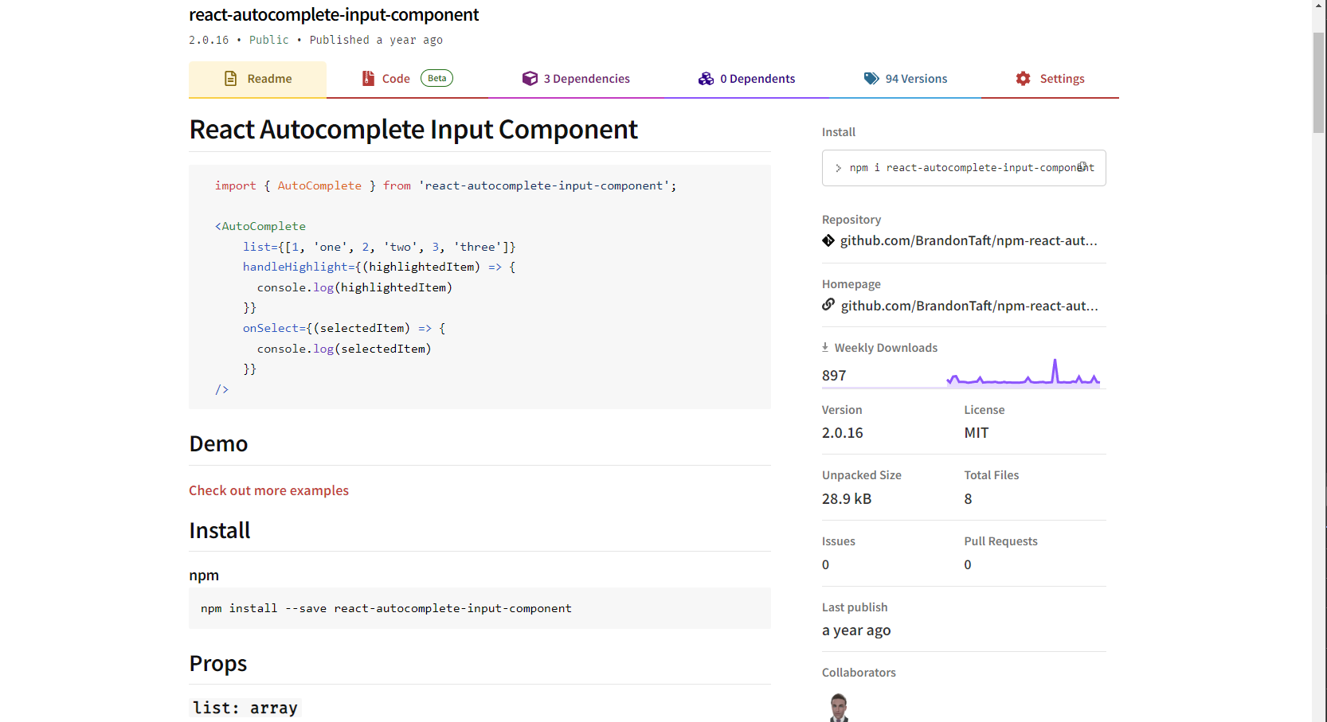This screenshot has height=722, width=1327.
Task: Copy the npm install command icon
Action: coord(1083,166)
